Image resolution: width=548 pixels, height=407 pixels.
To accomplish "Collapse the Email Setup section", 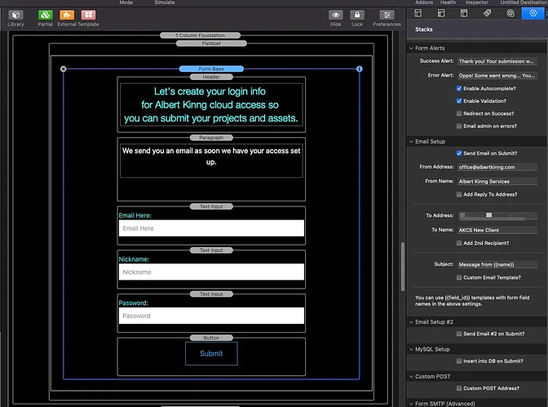I will 411,142.
